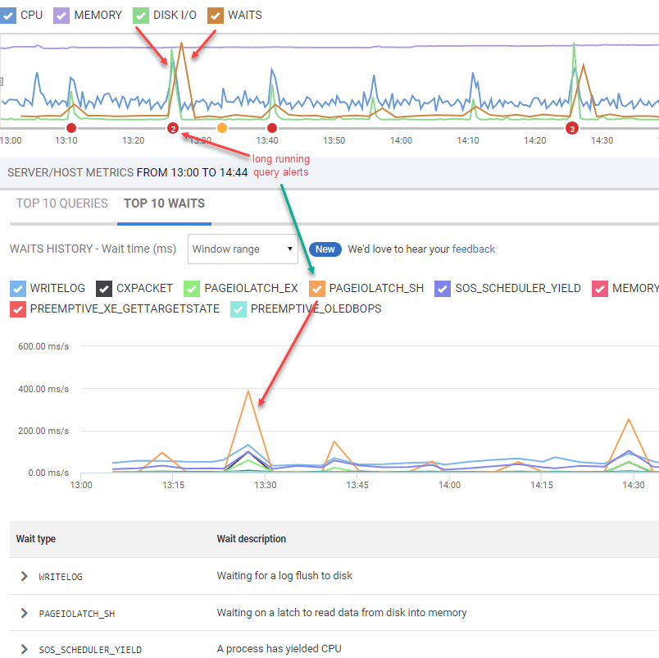This screenshot has height=658, width=659.
Task: Click the red alert marker labeled 3
Action: click(571, 128)
